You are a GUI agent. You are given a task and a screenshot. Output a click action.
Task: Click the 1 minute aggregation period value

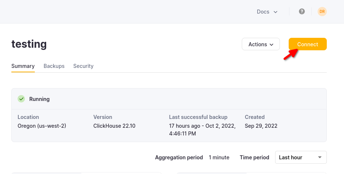(x=219, y=157)
